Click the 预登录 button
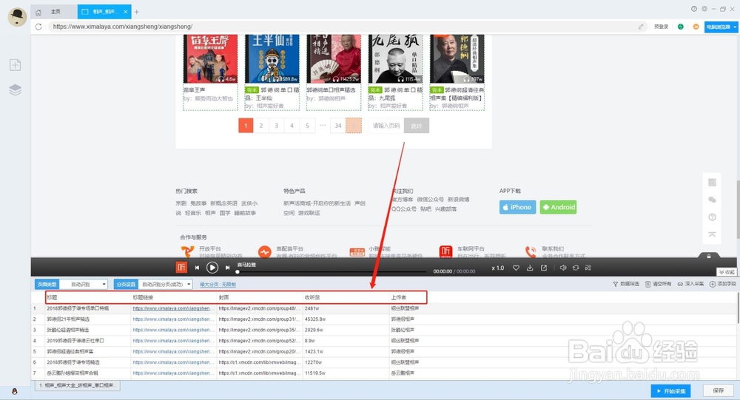Image resolution: width=740 pixels, height=400 pixels. coord(661,27)
